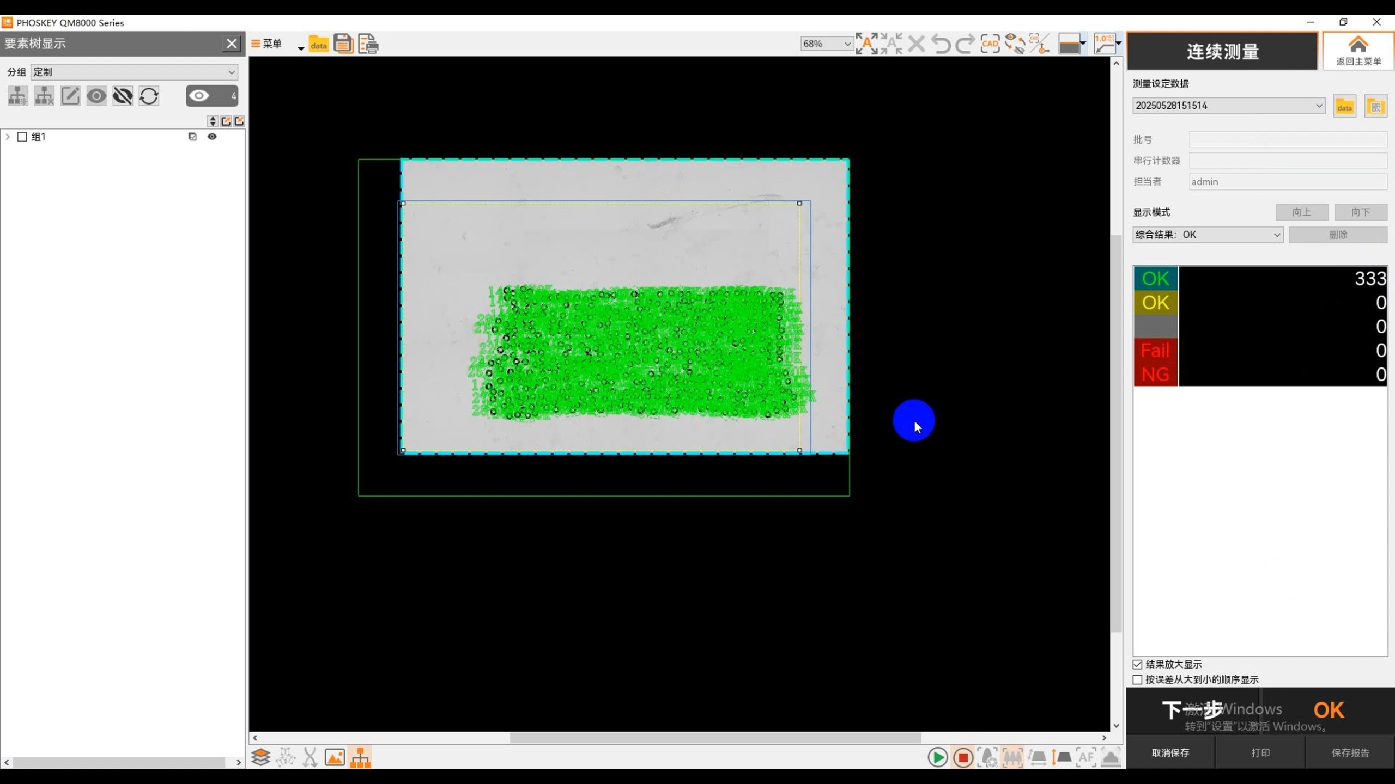Click the red stop measurement button
Viewport: 1395px width, 784px height.
pyautogui.click(x=963, y=757)
